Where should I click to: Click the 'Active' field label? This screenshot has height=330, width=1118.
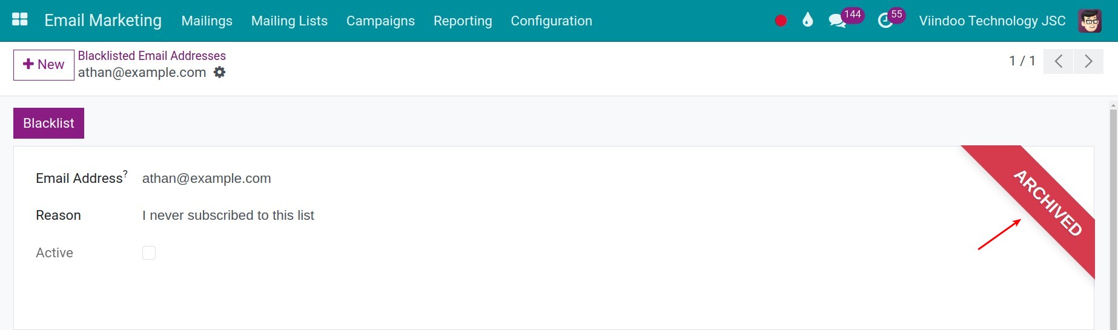coord(55,252)
